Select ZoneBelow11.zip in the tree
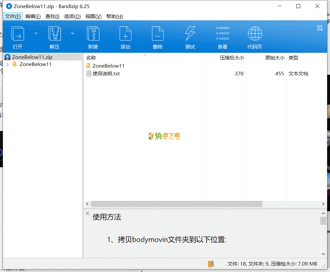This screenshot has width=330, height=272. (x=43, y=57)
